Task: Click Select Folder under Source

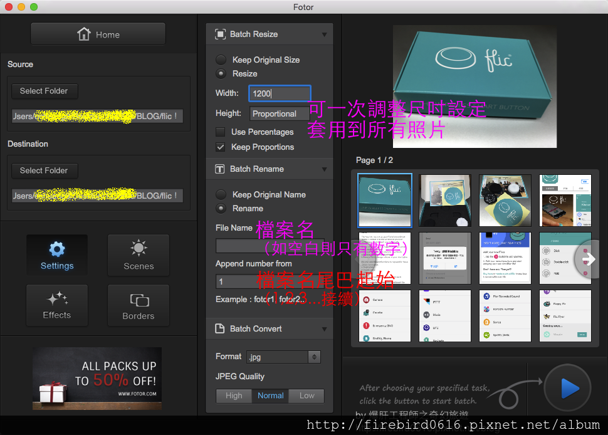Action: 45,91
